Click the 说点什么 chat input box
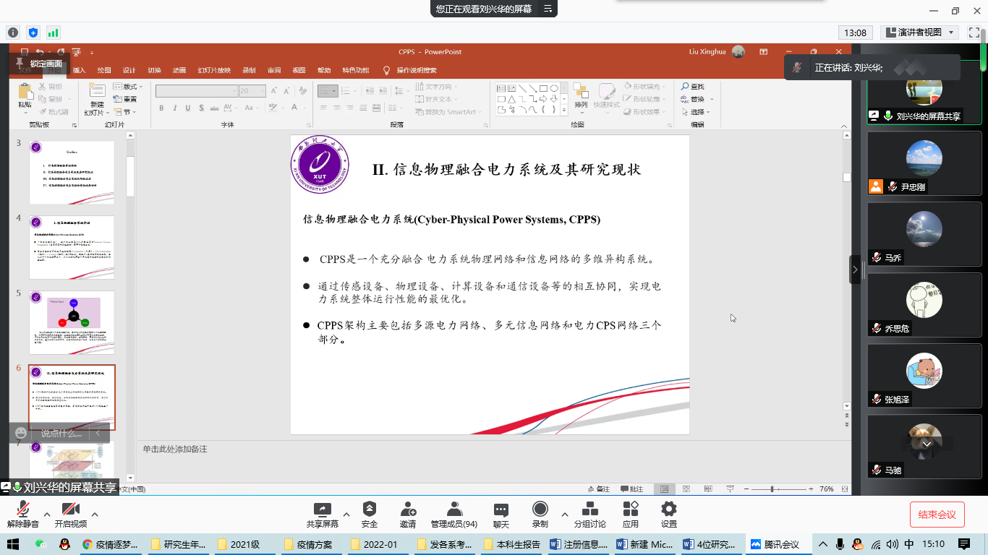The width and height of the screenshot is (988, 555). 61,433
